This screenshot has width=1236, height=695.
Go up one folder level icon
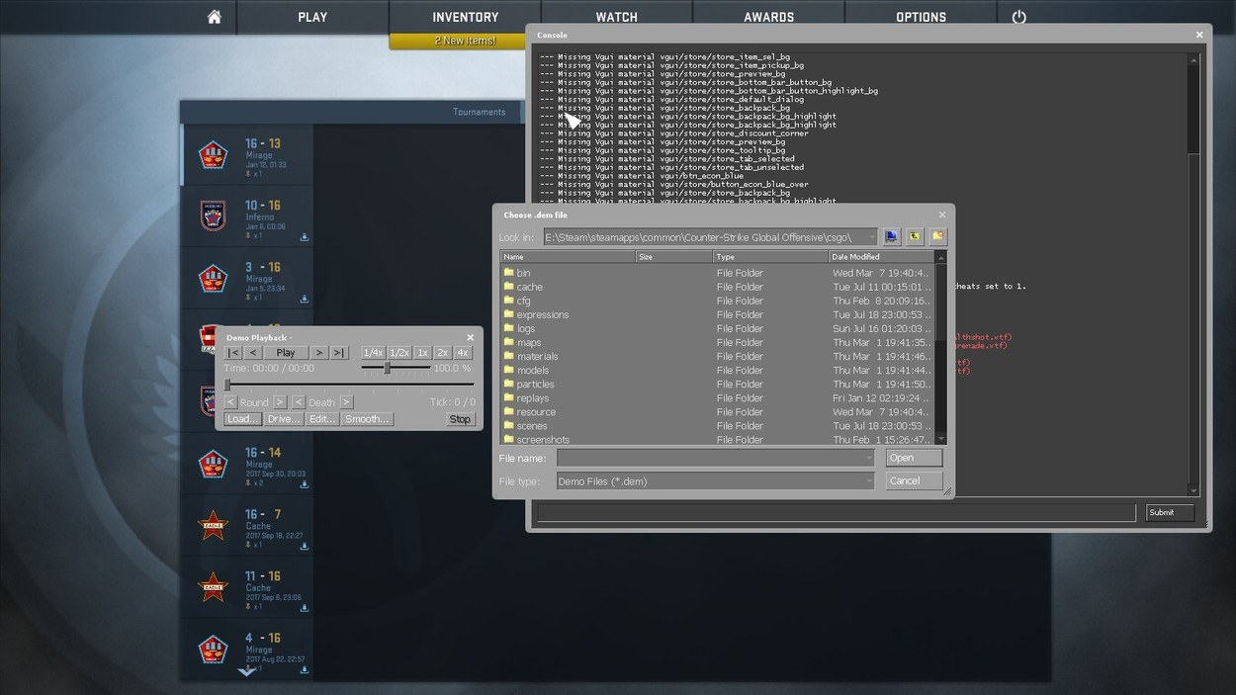(x=915, y=237)
